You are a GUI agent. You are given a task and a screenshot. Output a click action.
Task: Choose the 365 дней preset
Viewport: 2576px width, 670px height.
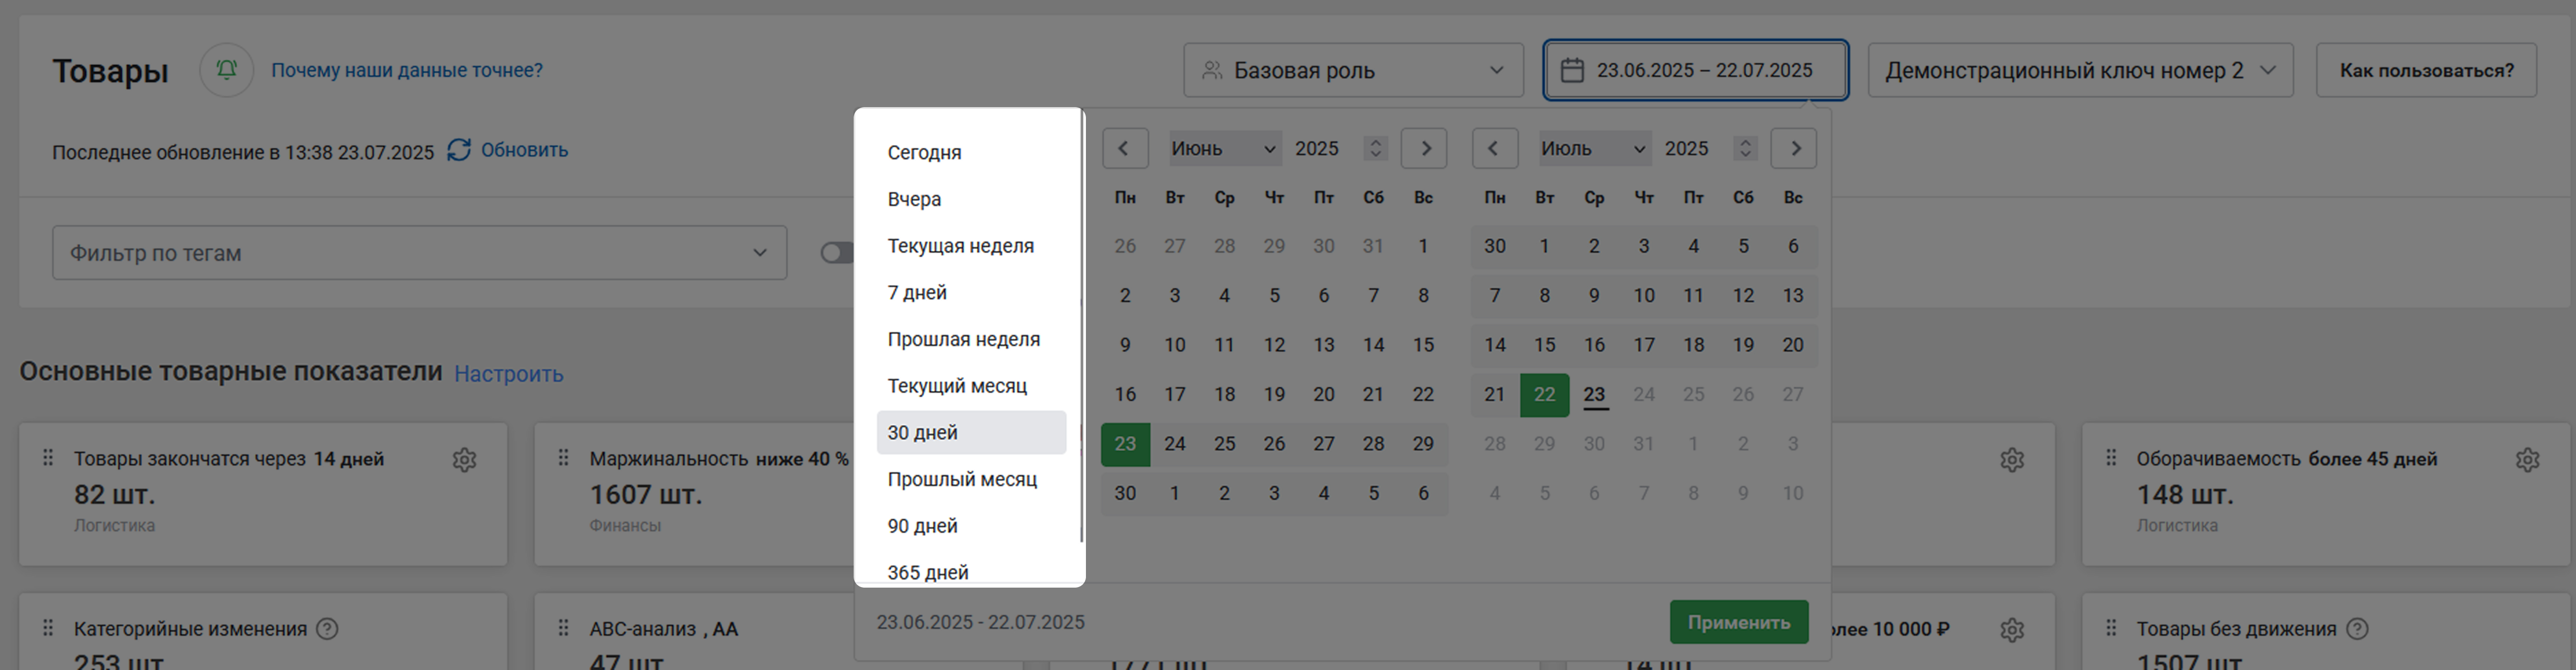coord(971,571)
